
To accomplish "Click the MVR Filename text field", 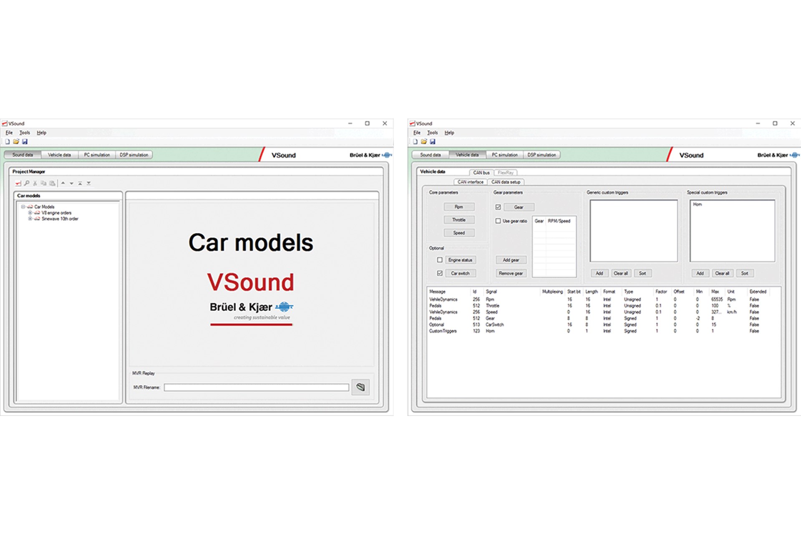I will point(256,388).
